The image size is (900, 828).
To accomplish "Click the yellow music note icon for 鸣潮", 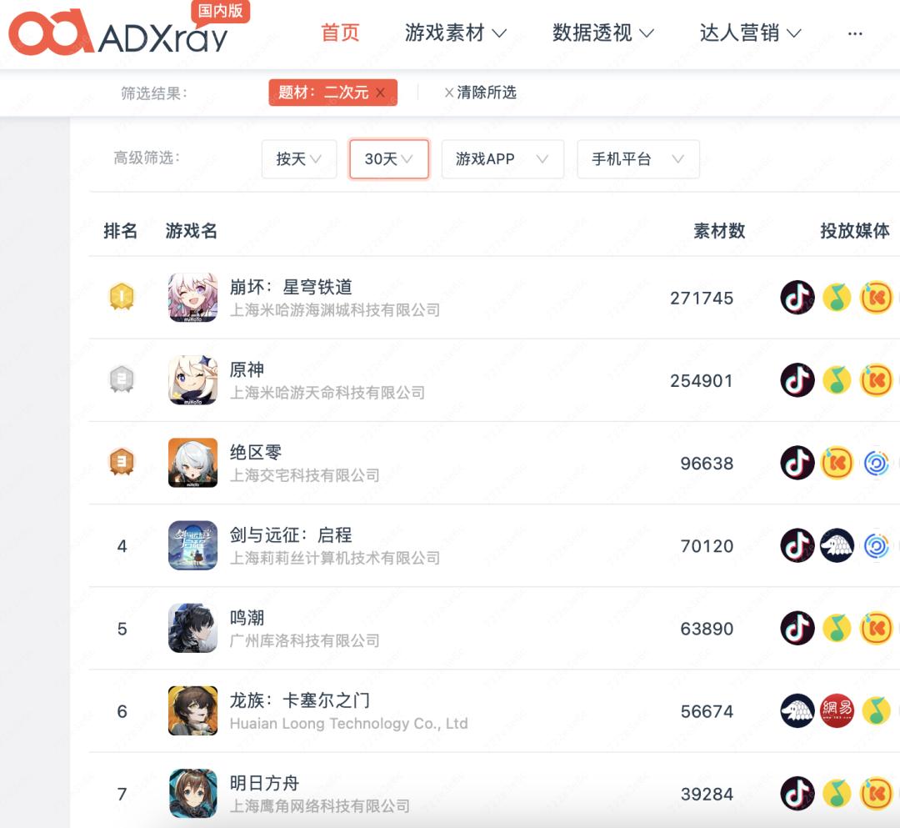I will [837, 628].
